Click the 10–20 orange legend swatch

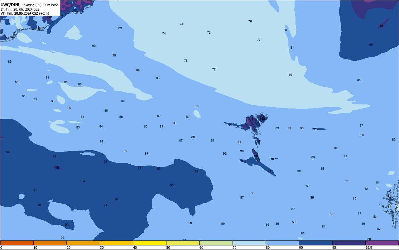click(x=50, y=243)
